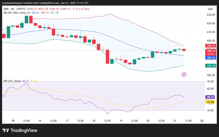The height and width of the screenshot is (137, 219).
Task: Click the 600.00 price axis label
Action: [x=211, y=41]
